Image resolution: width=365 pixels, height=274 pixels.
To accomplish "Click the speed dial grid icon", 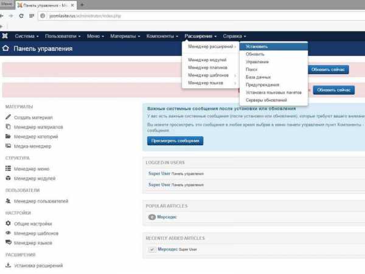I will click(32, 16).
